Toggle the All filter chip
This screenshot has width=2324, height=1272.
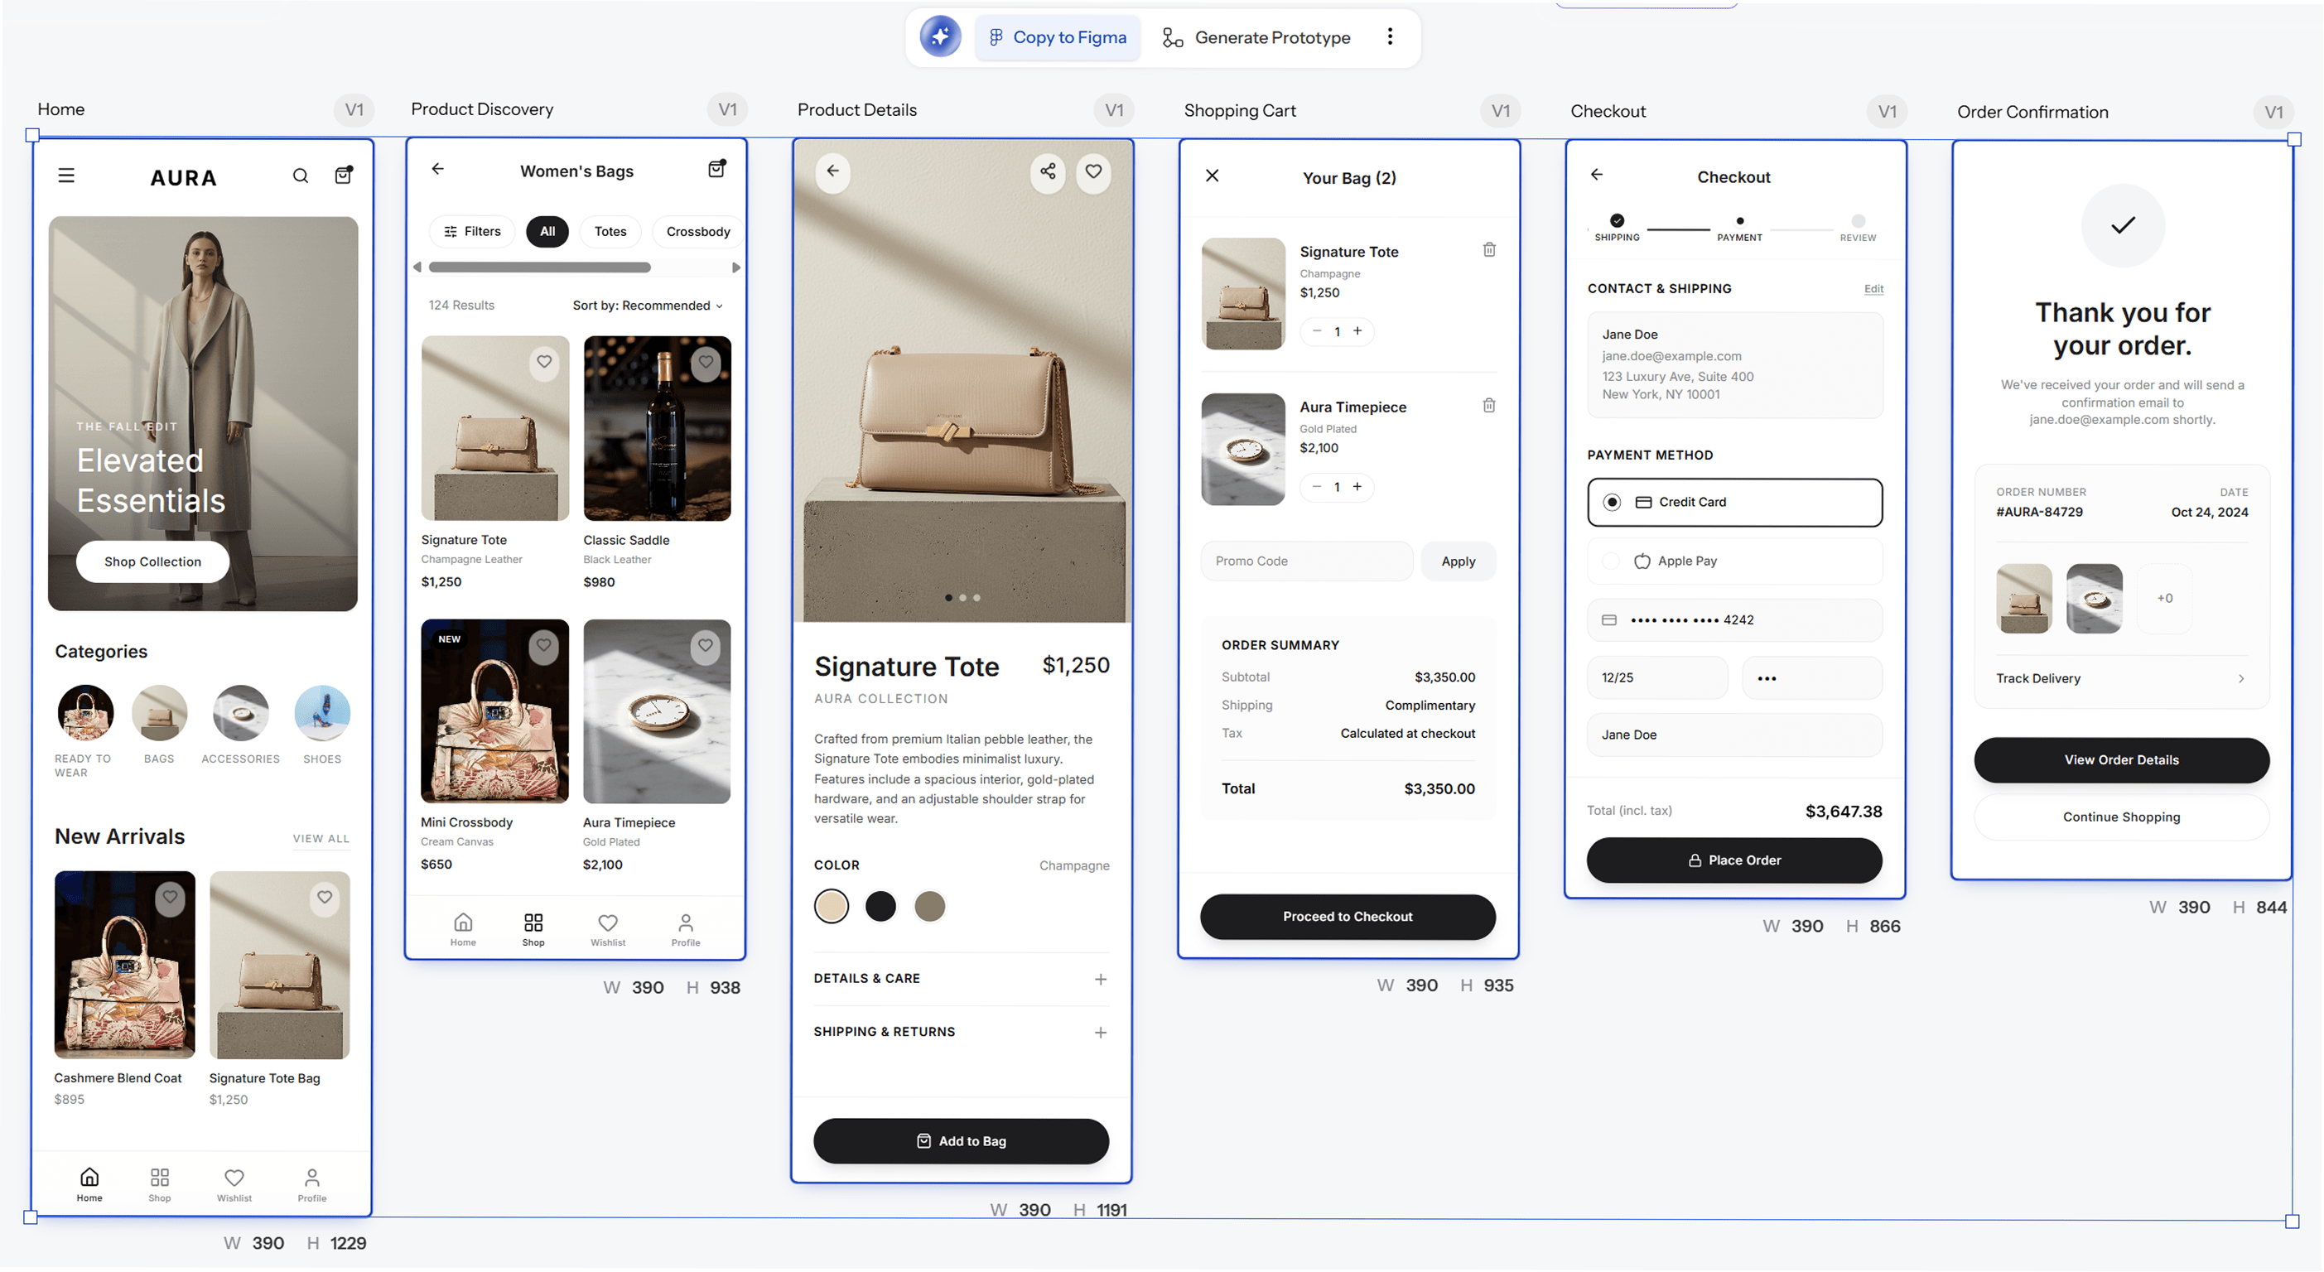(547, 232)
